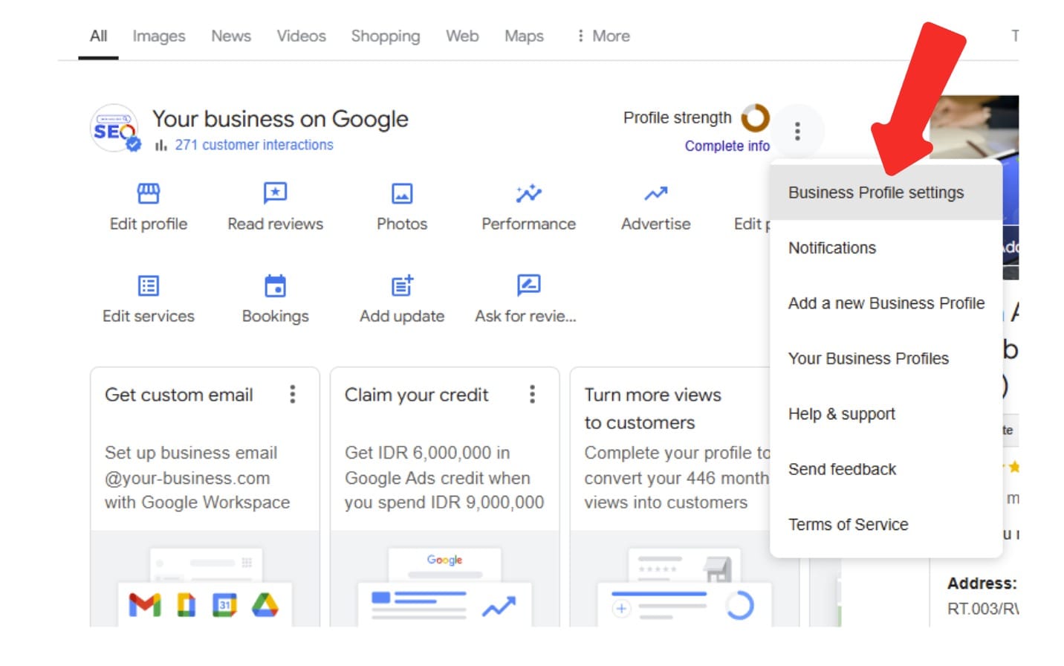Choose Notifications from the menu
Viewport: 1064px width, 666px height.
tap(886, 248)
